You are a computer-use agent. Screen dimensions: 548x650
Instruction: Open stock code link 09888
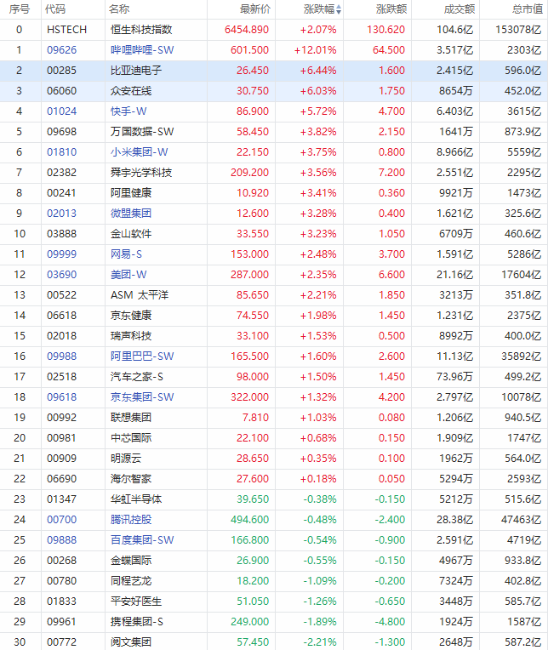[x=62, y=539]
